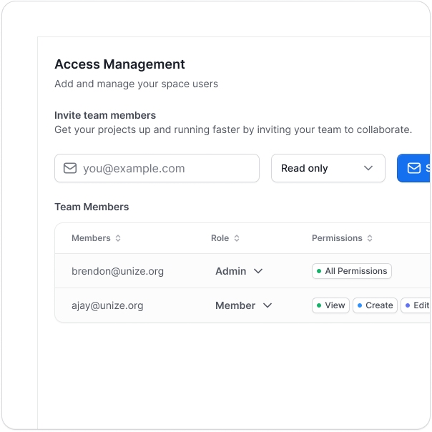Focus the you@example.com email input
Image resolution: width=432 pixels, height=432 pixels.
(157, 168)
